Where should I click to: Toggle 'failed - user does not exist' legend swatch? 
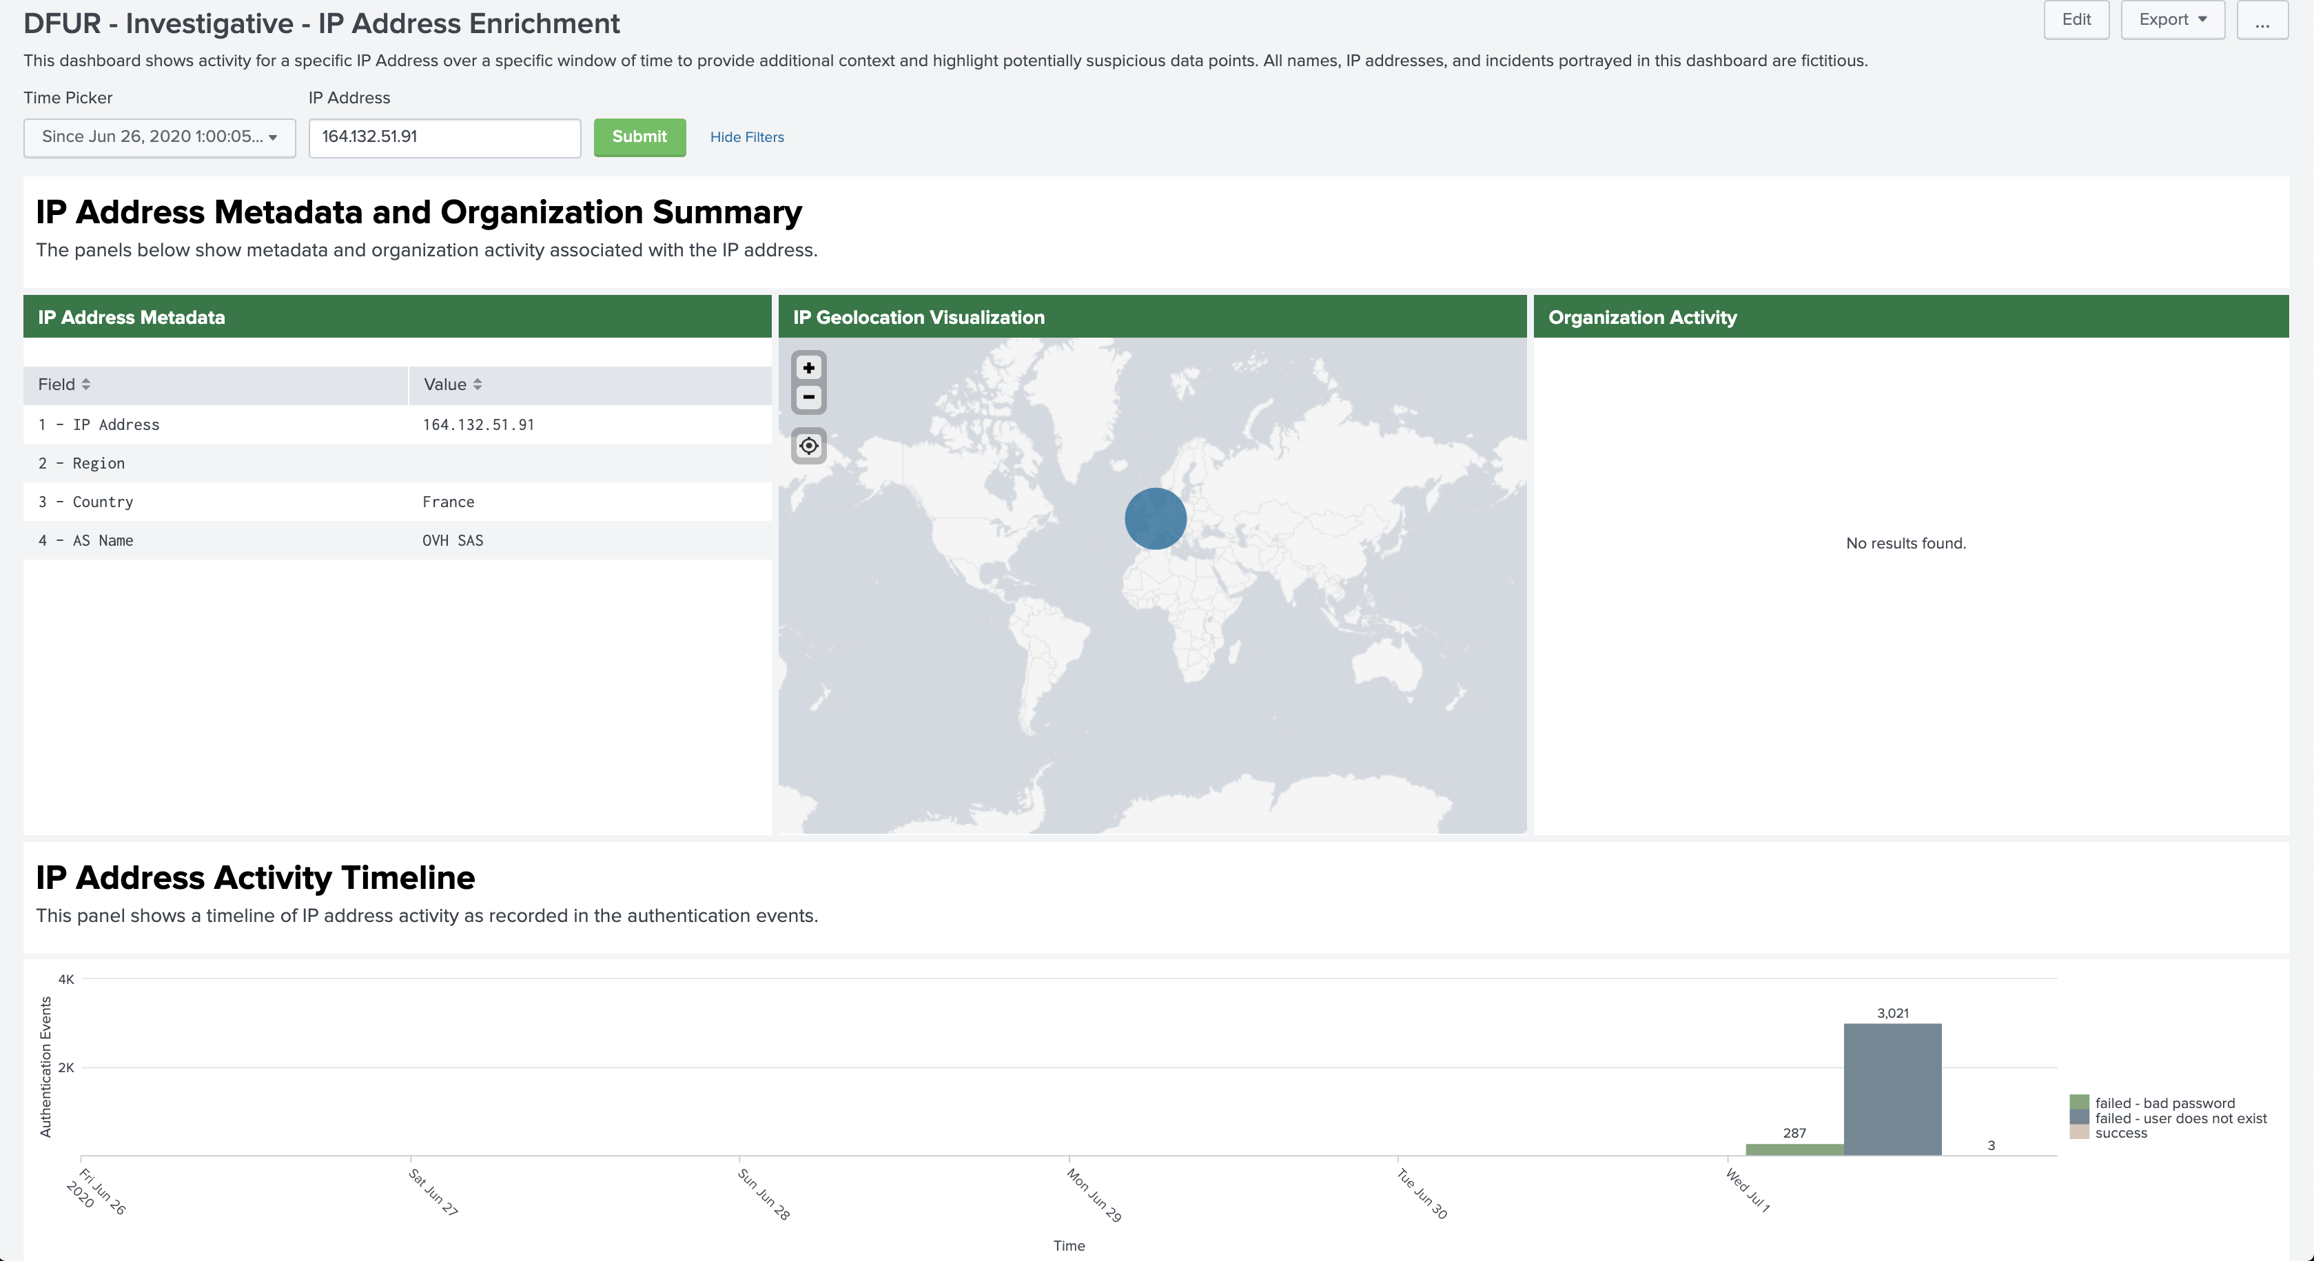click(x=2078, y=1117)
